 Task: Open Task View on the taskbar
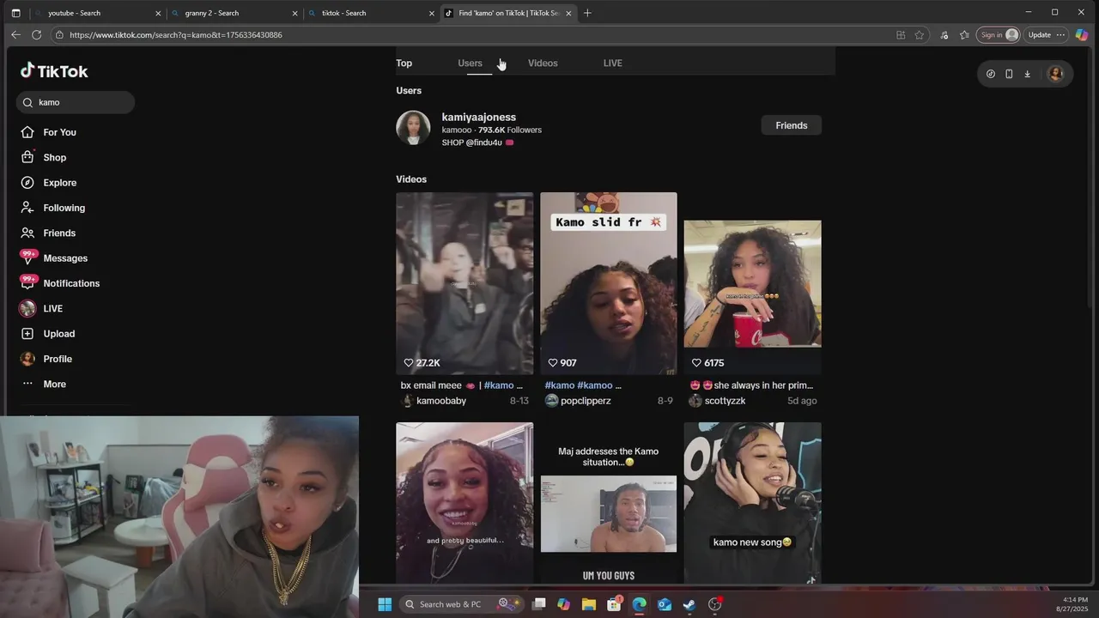coord(539,604)
